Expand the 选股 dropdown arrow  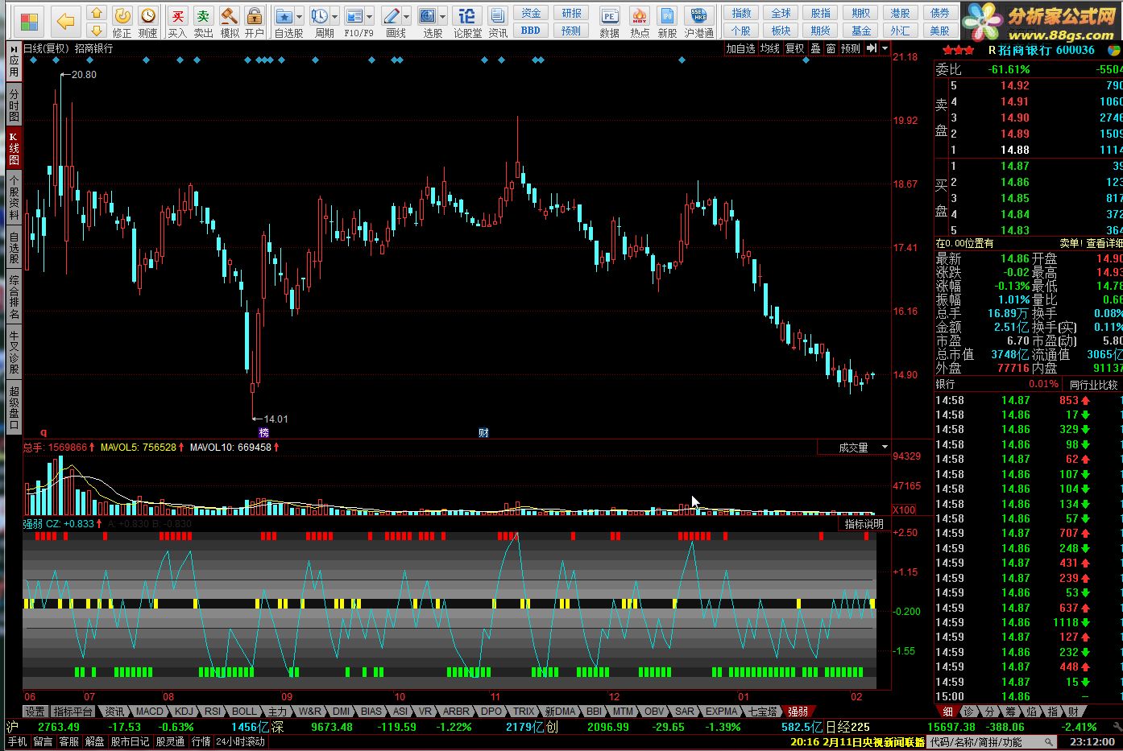pos(443,16)
